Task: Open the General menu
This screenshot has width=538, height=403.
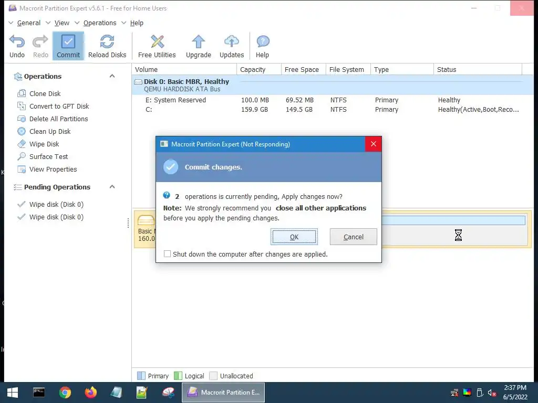Action: (x=29, y=23)
